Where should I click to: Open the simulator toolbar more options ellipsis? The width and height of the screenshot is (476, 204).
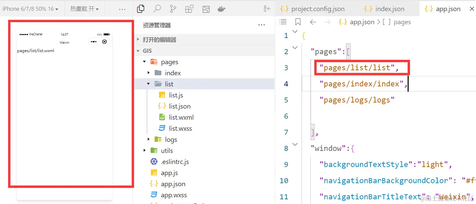(122, 9)
